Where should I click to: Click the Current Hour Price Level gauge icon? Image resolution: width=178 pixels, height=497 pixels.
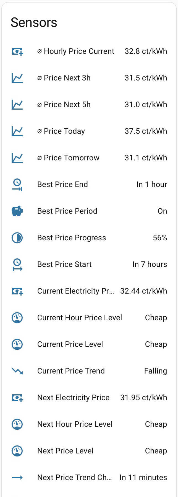(x=17, y=318)
